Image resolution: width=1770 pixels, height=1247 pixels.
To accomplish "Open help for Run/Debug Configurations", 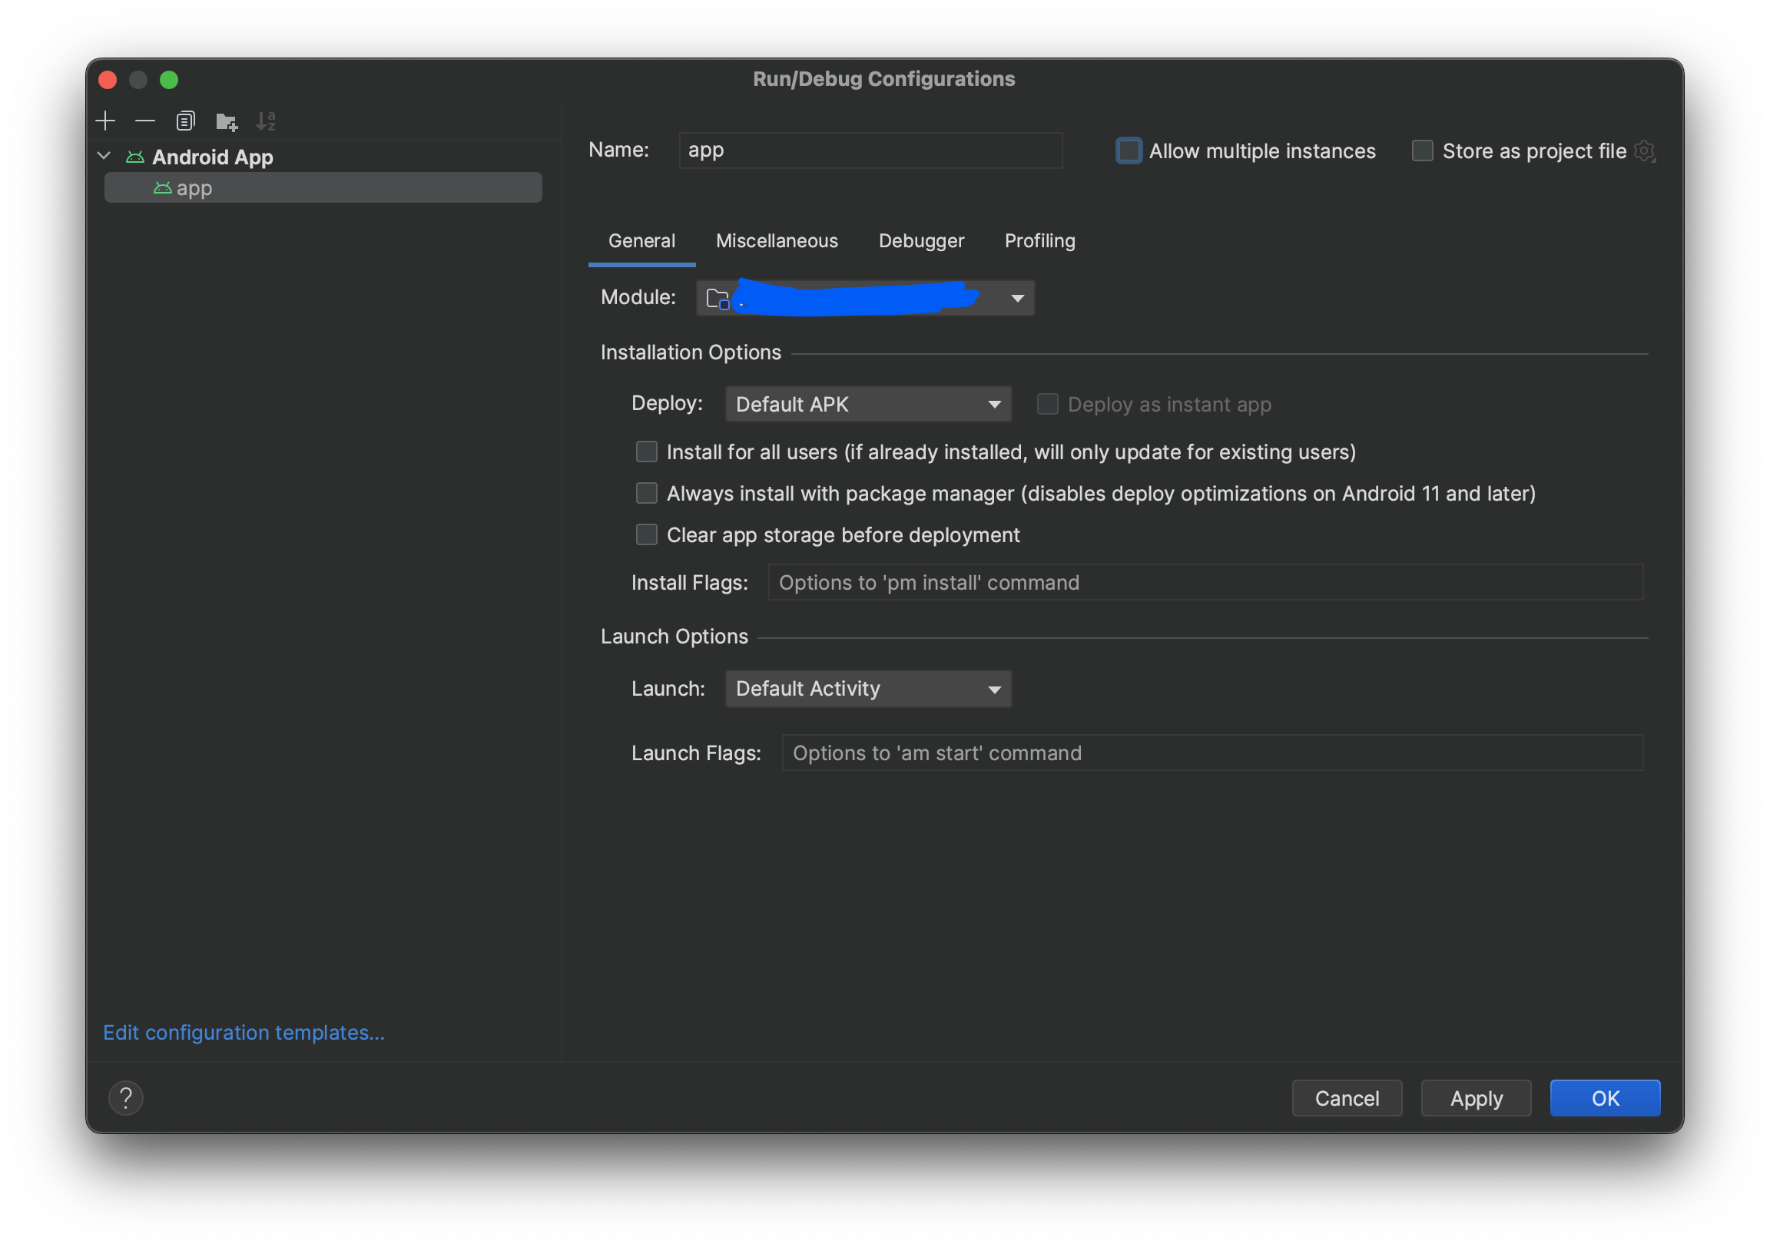I will (126, 1097).
